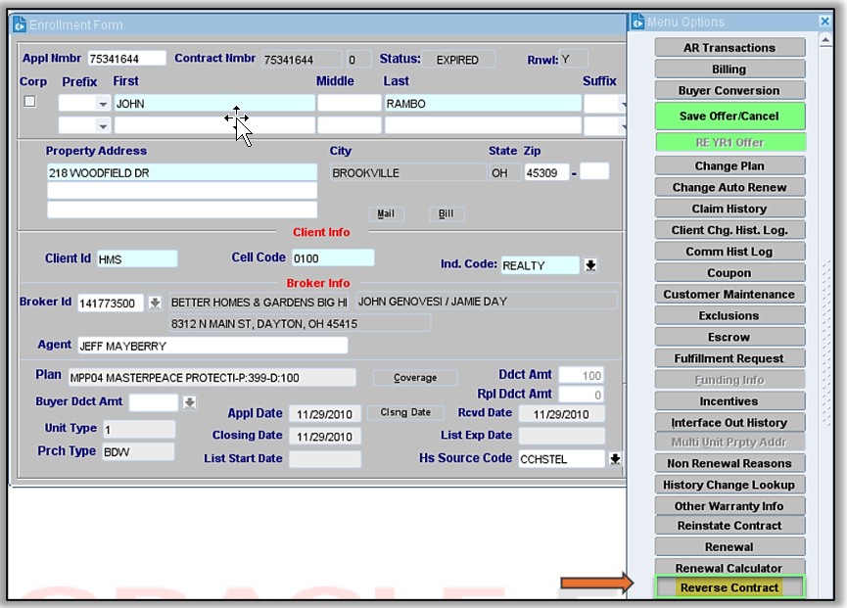The width and height of the screenshot is (847, 608).
Task: Click the Unit Type field
Action: (x=139, y=429)
